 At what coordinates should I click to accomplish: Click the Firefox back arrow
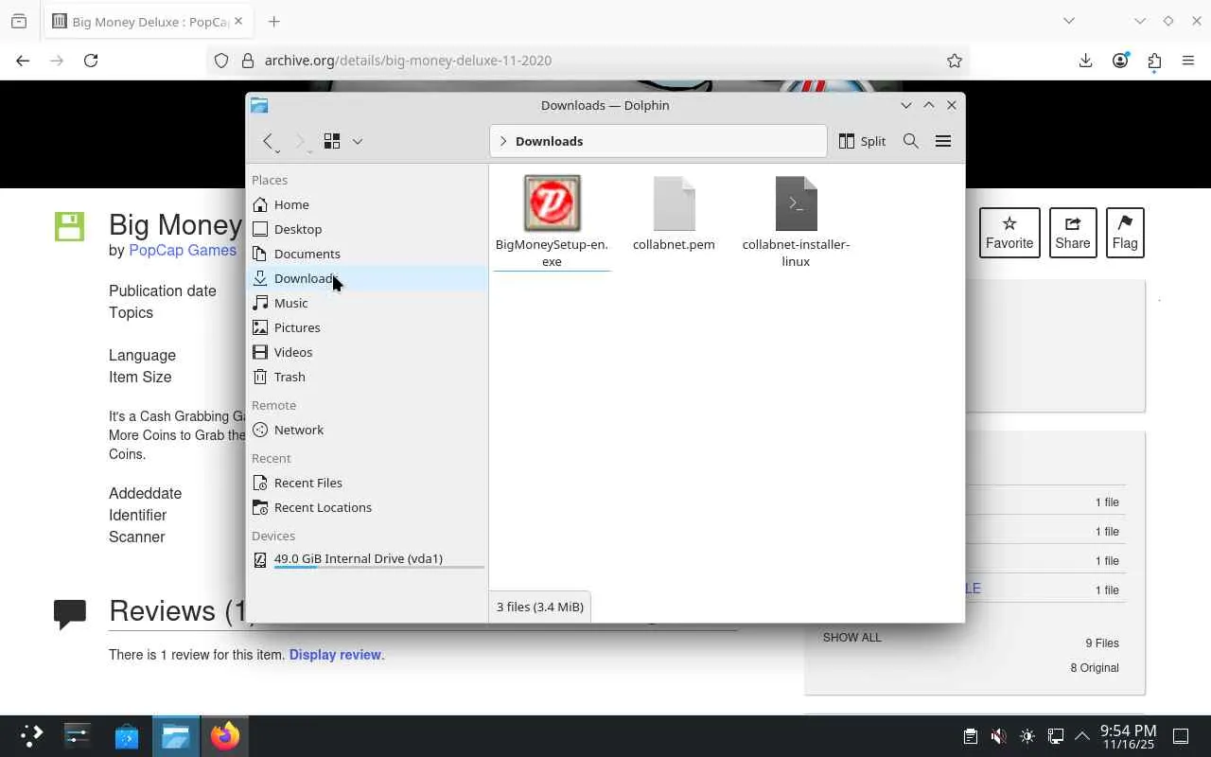click(x=23, y=61)
